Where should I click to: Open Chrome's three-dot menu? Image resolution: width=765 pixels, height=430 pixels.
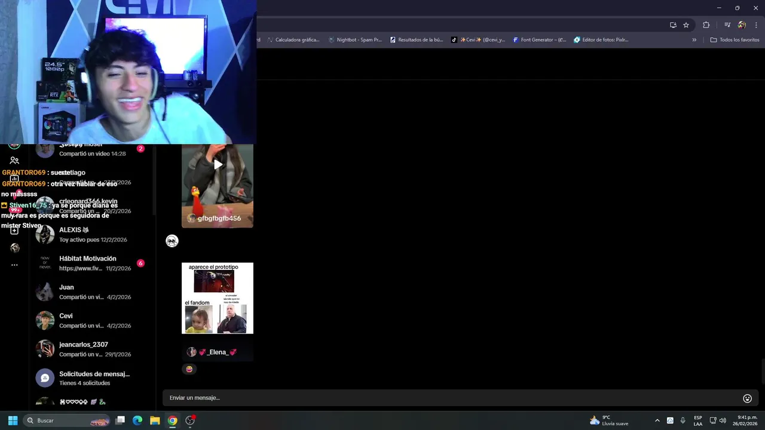coord(756,25)
